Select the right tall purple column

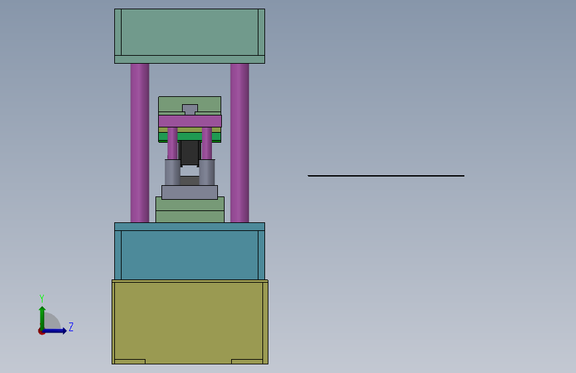[240, 143]
